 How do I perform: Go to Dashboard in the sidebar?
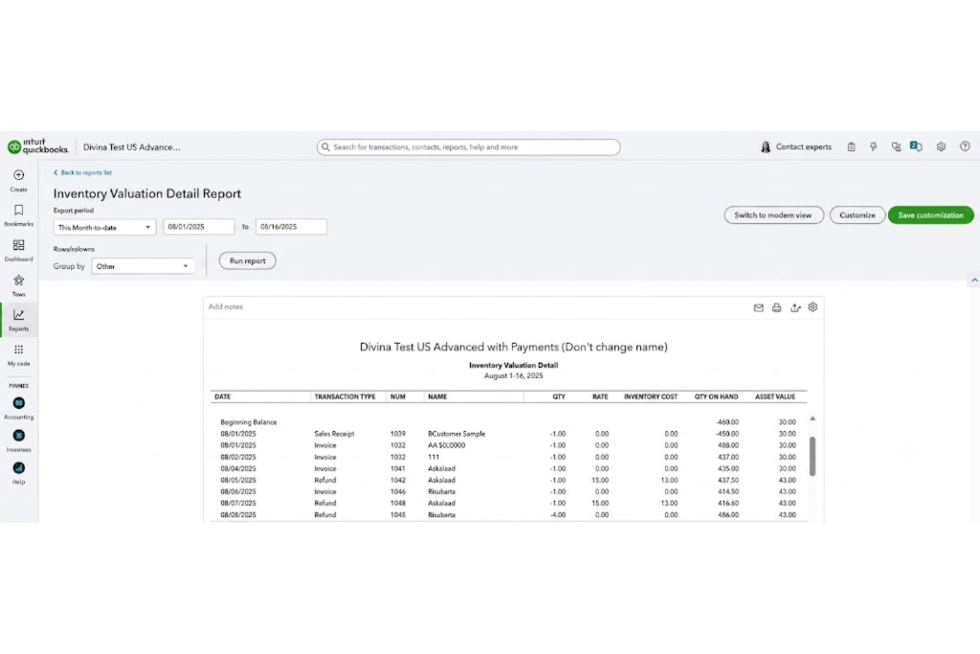click(19, 250)
